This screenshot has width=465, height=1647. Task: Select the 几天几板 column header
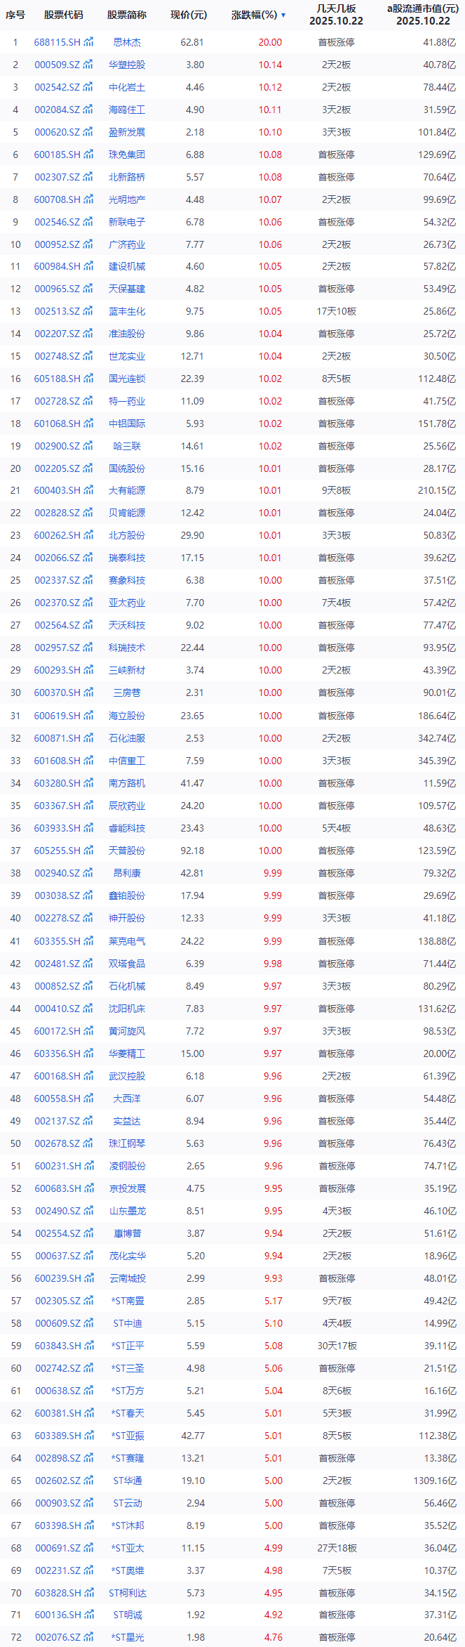pos(336,15)
